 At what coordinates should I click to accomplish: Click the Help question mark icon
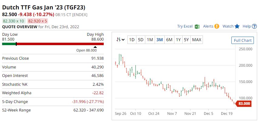pos(254,26)
